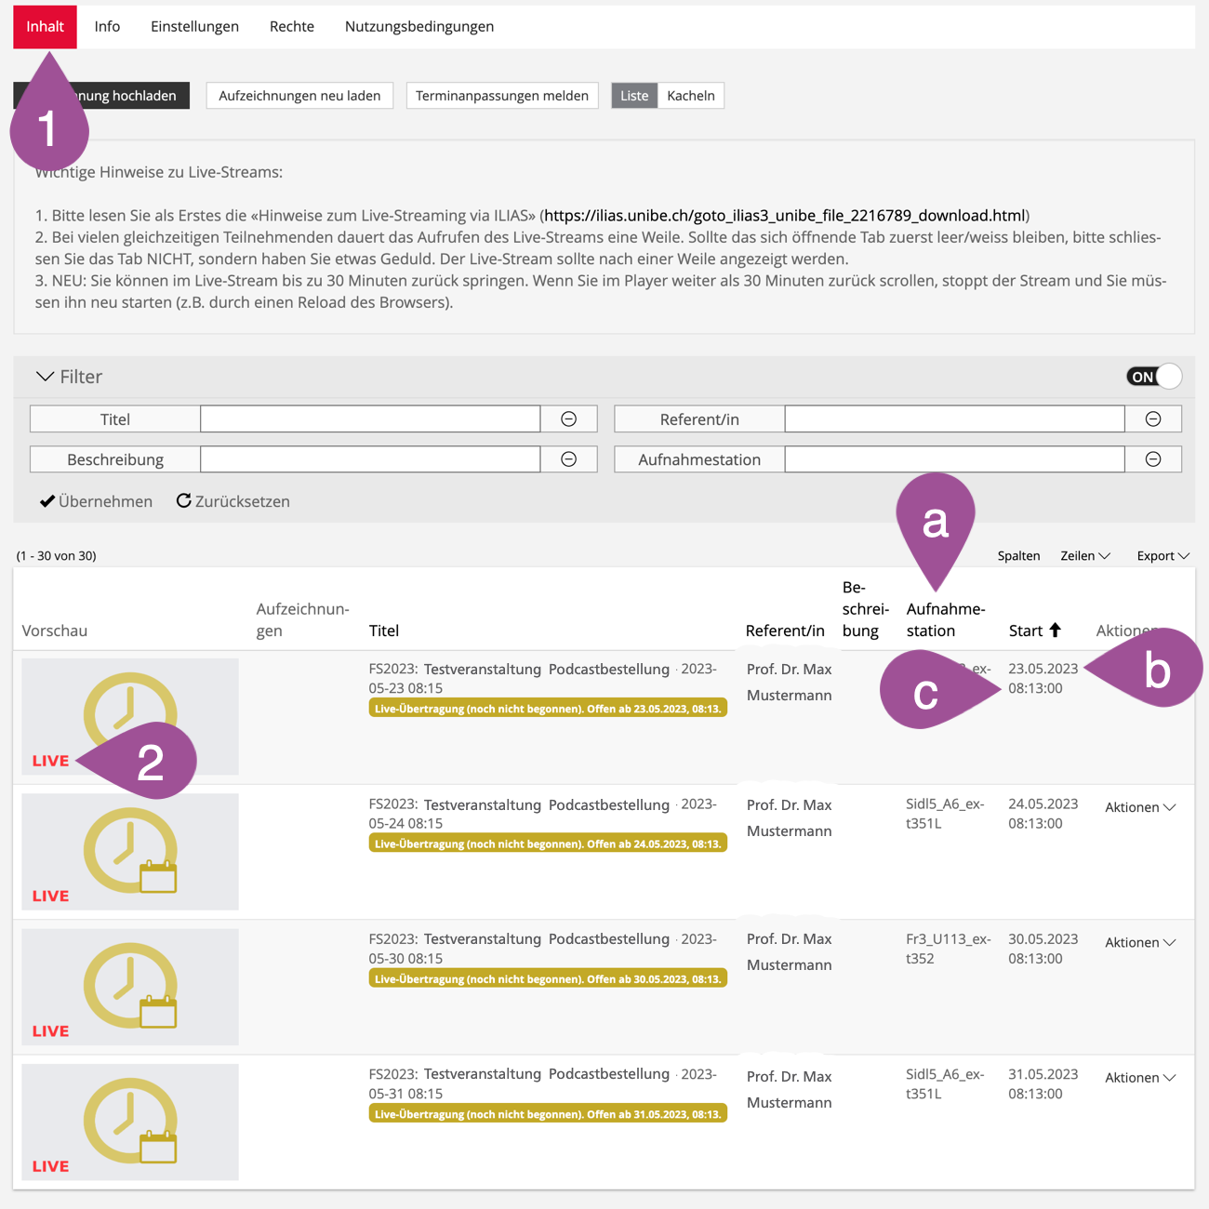Viewport: 1209px width, 1209px height.
Task: Open the Zeilen dropdown
Action: coord(1084,556)
